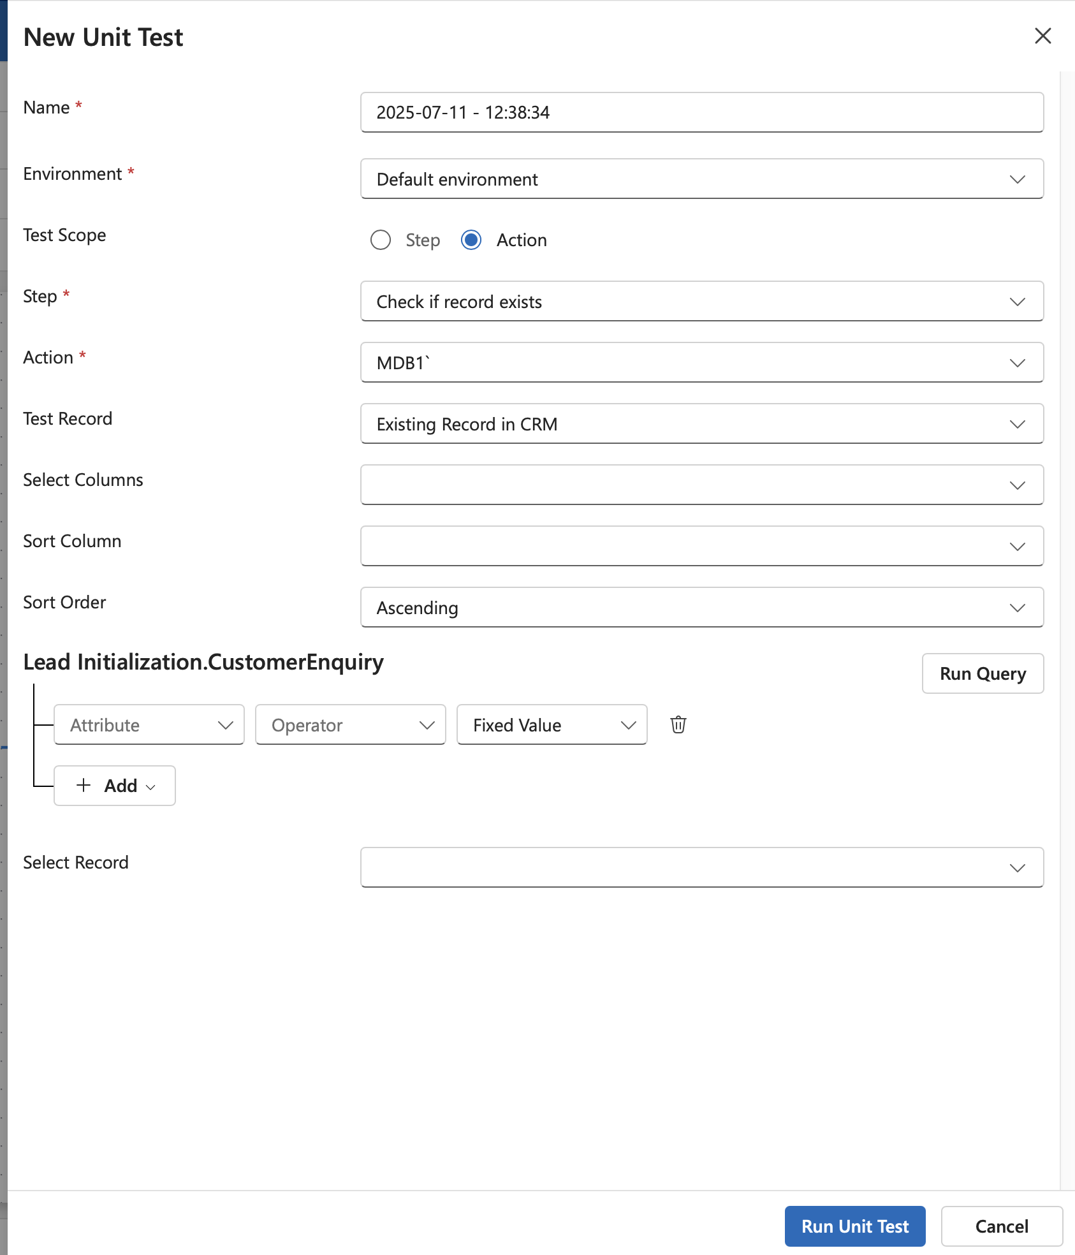Cancel the unit test dialog

pyautogui.click(x=1001, y=1226)
